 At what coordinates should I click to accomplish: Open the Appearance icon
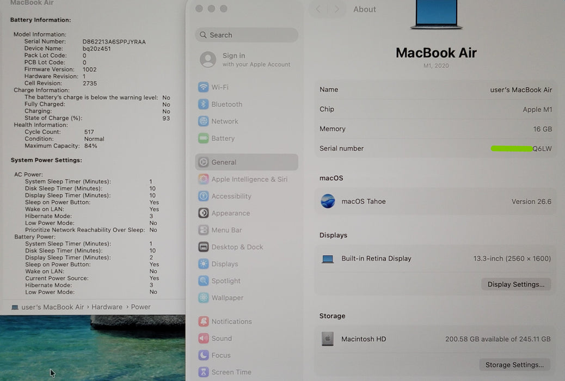[203, 213]
